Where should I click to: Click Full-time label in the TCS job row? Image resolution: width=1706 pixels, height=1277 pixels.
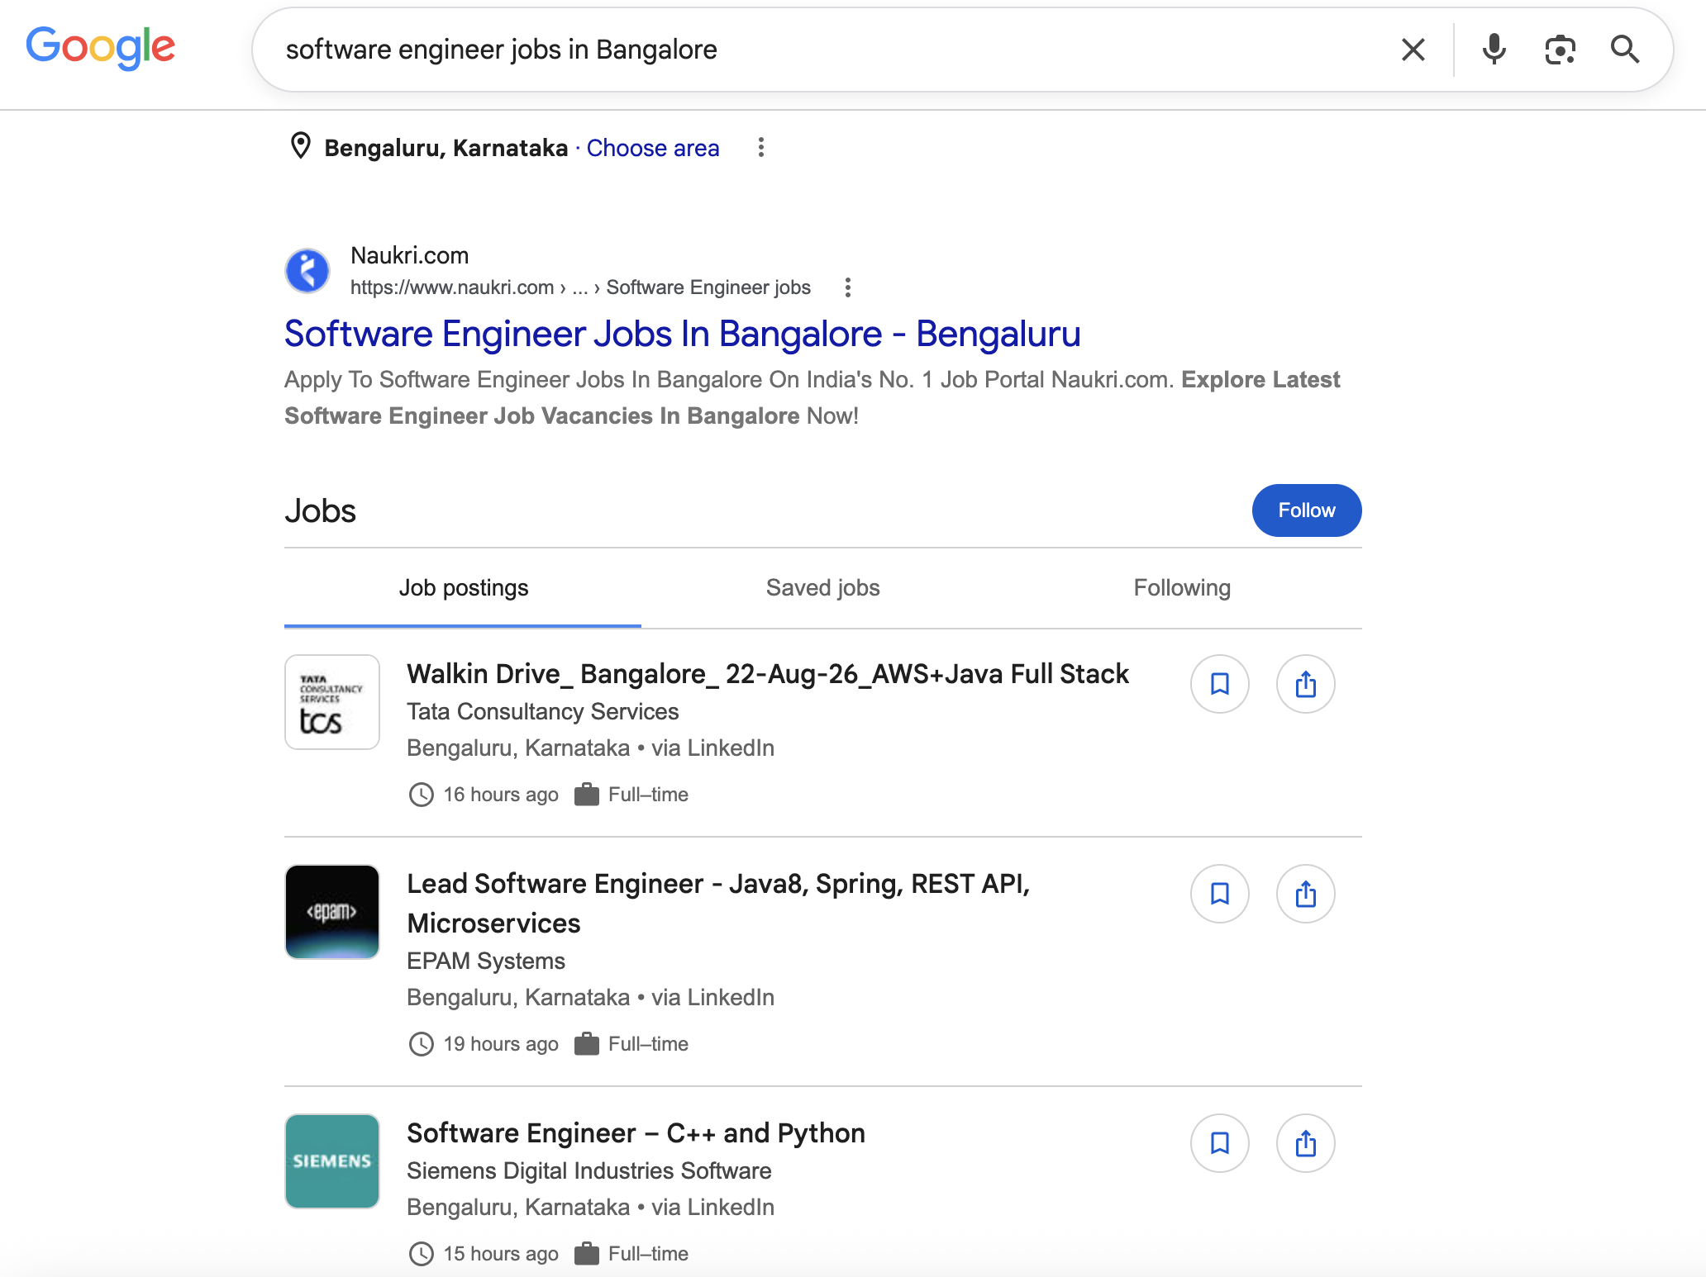click(x=649, y=795)
